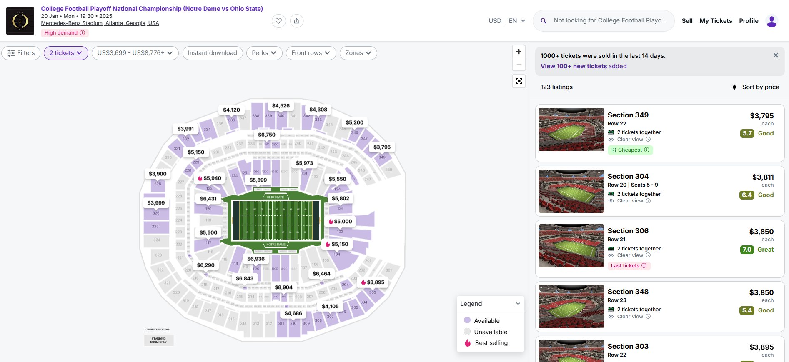Click the best-selling $5,000 map marker
Image resolution: width=789 pixels, height=362 pixels.
(x=341, y=222)
